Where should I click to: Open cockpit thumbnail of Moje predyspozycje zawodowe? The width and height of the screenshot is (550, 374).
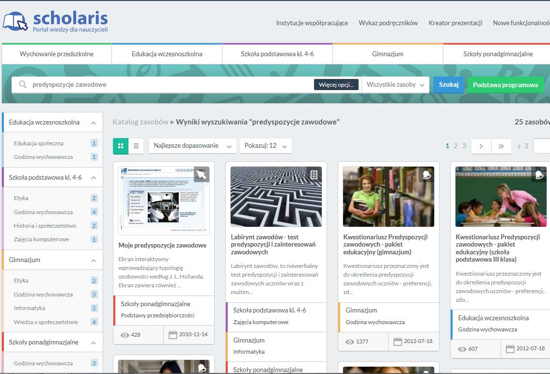point(164,201)
